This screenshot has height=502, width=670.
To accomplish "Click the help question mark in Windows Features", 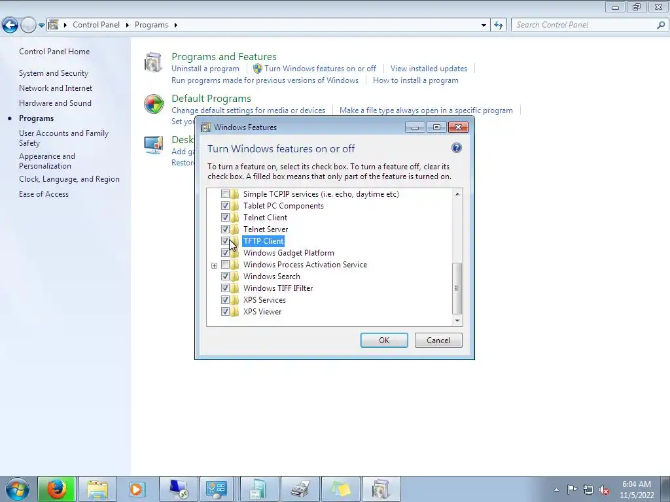I will [x=456, y=148].
